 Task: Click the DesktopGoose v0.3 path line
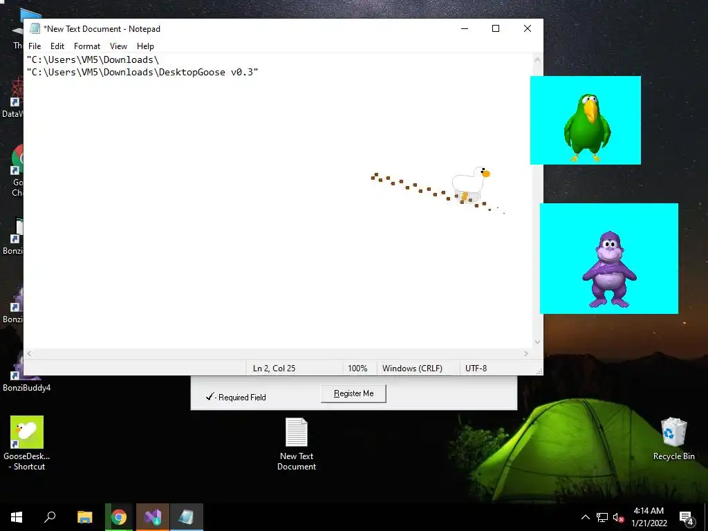click(142, 72)
